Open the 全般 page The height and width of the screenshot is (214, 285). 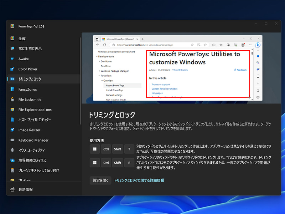click(43, 39)
